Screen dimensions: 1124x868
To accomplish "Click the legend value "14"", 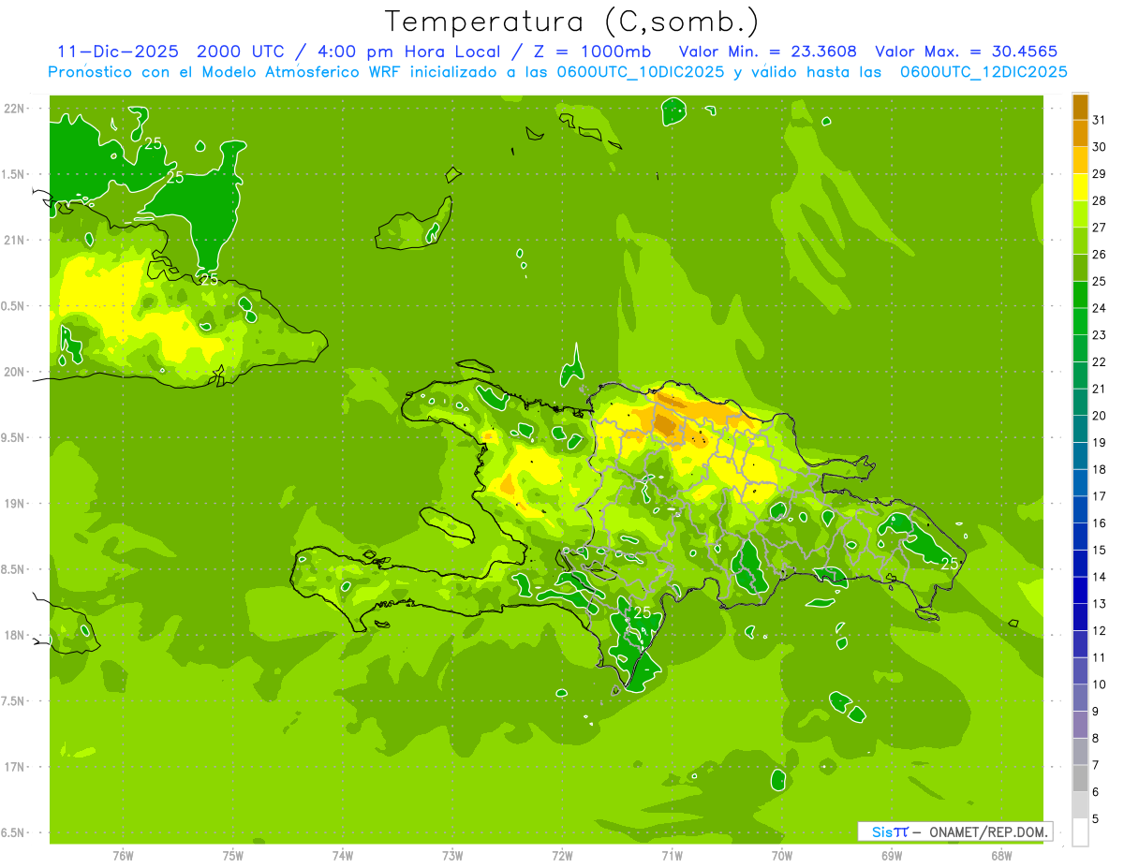I will [1099, 577].
